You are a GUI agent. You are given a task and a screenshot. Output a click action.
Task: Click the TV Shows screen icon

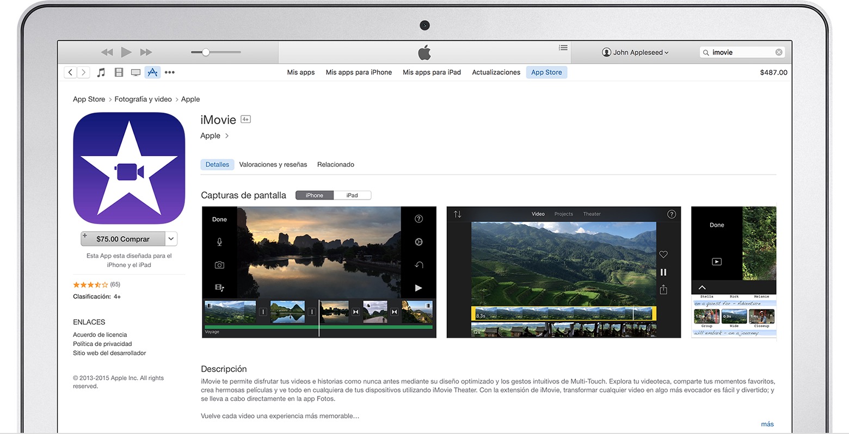(135, 72)
